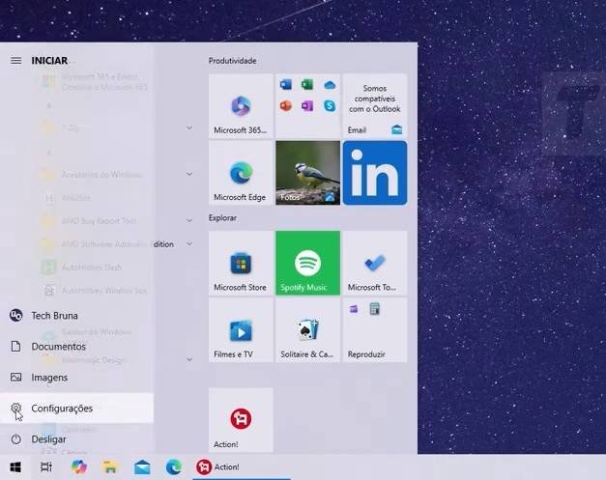Open Documentos from the Start sidebar

pos(76,347)
